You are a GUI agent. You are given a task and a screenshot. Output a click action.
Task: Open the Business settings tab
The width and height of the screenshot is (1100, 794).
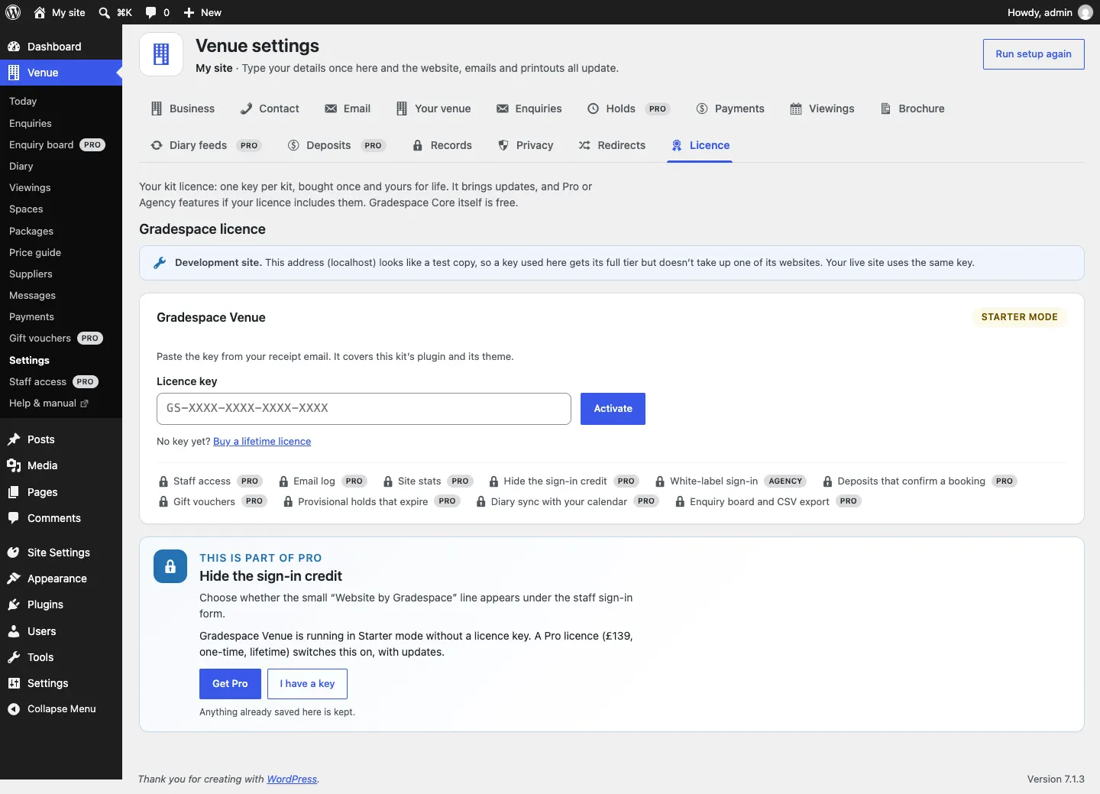pyautogui.click(x=183, y=109)
